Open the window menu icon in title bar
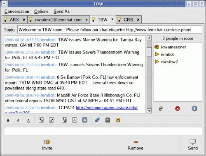The image size is (206, 156). (4, 4)
